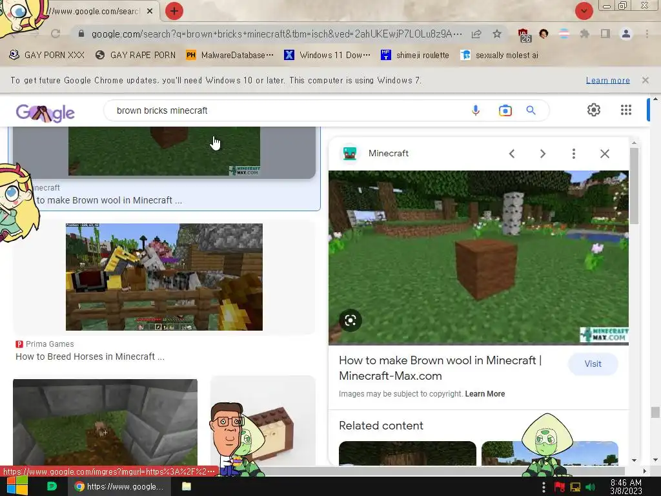Open the Extensions puzzle piece menu
This screenshot has height=496, width=661.
click(584, 34)
